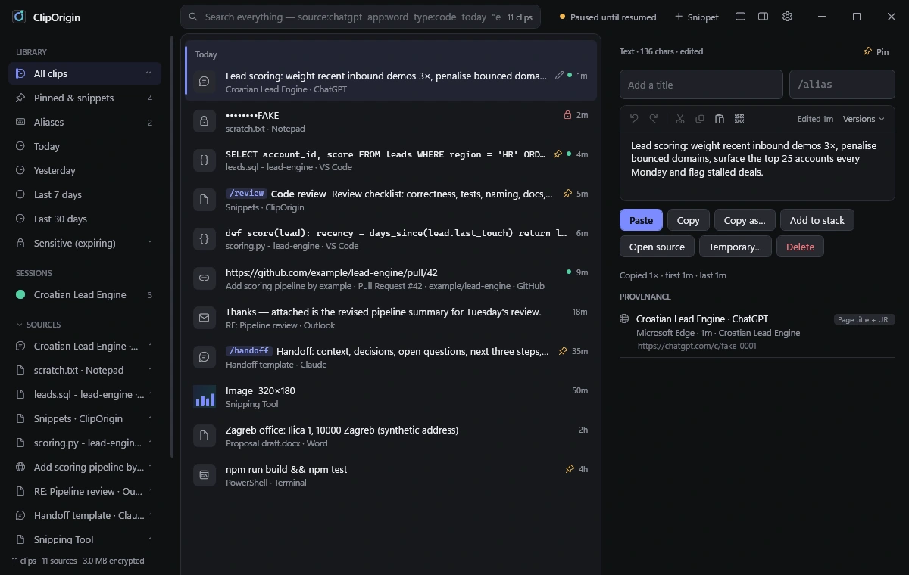Open the Temporary... options
Image resolution: width=909 pixels, height=575 pixels.
point(735,247)
